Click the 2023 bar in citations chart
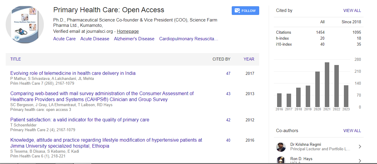The image size is (377, 164). point(346,96)
